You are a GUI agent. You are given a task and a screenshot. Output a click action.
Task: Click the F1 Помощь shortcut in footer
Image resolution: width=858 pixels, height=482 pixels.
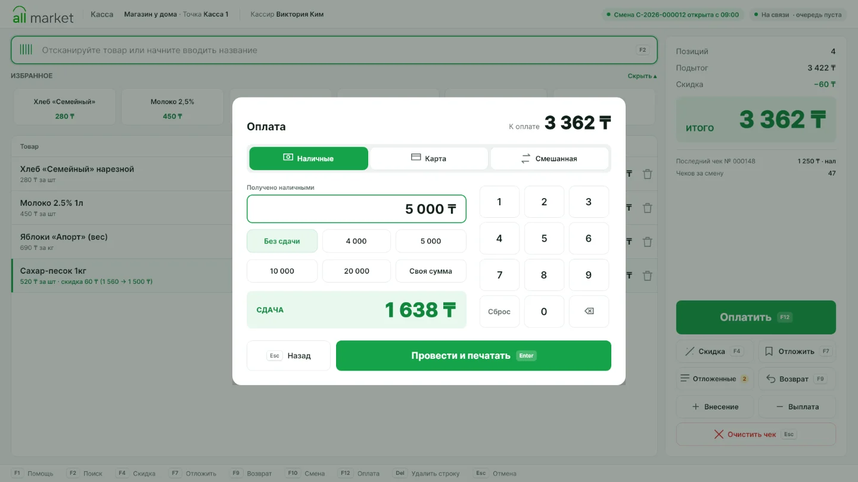pyautogui.click(x=33, y=474)
